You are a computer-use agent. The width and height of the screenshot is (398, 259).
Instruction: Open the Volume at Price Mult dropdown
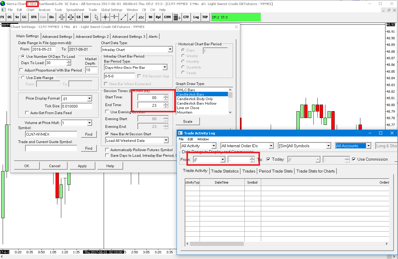[89, 123]
